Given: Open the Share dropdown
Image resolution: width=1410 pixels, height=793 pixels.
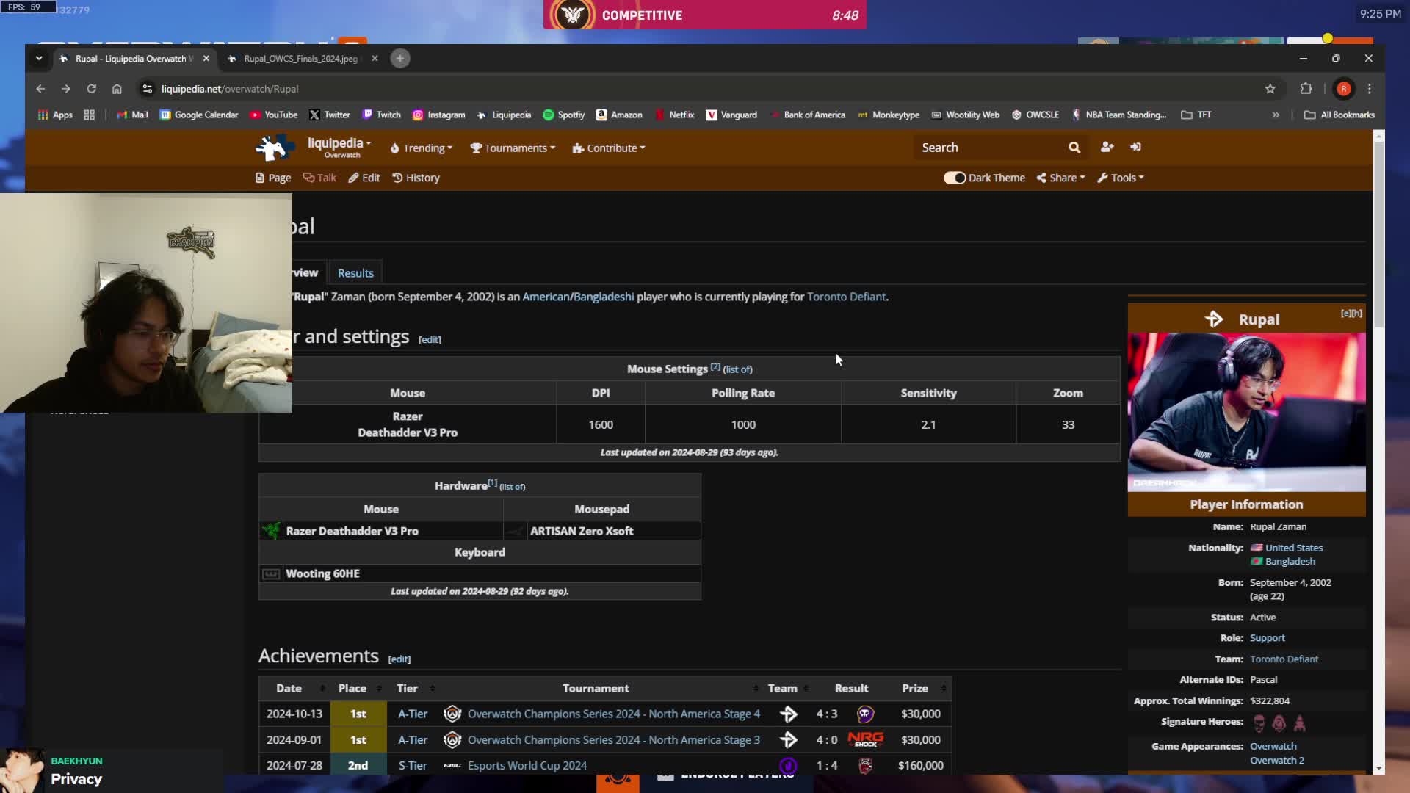Looking at the screenshot, I should [1060, 178].
